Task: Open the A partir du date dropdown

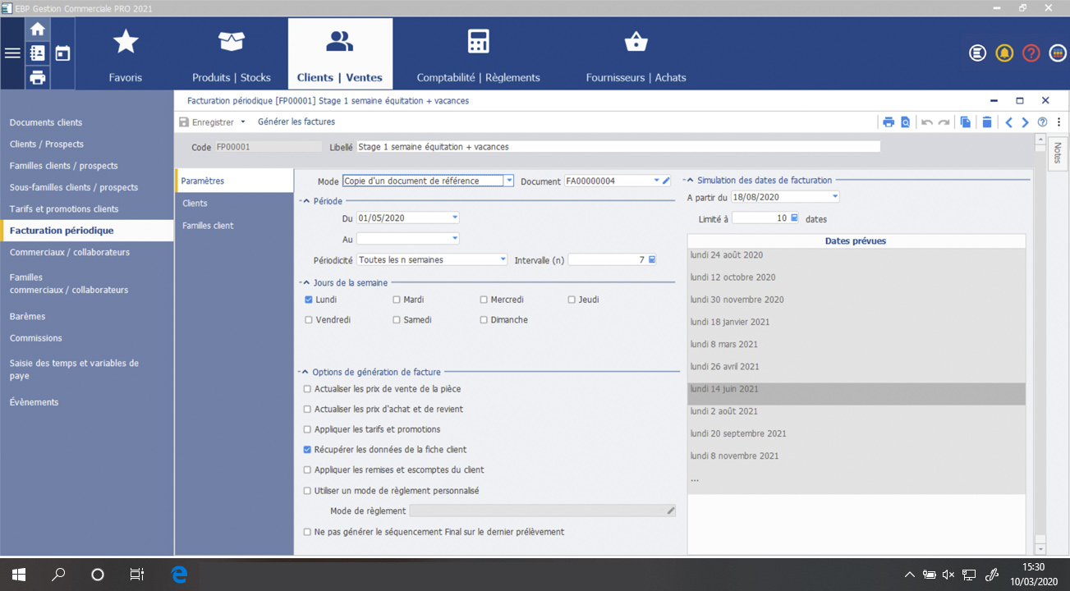Action: (835, 197)
